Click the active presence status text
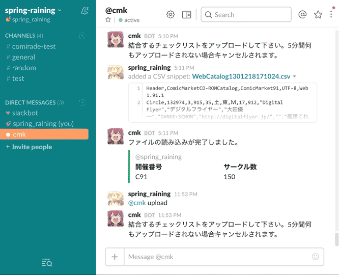 [x=132, y=20]
